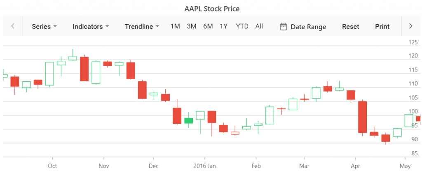This screenshot has height=173, width=422.
Task: Open the Trendline dropdown
Action: tap(142, 26)
